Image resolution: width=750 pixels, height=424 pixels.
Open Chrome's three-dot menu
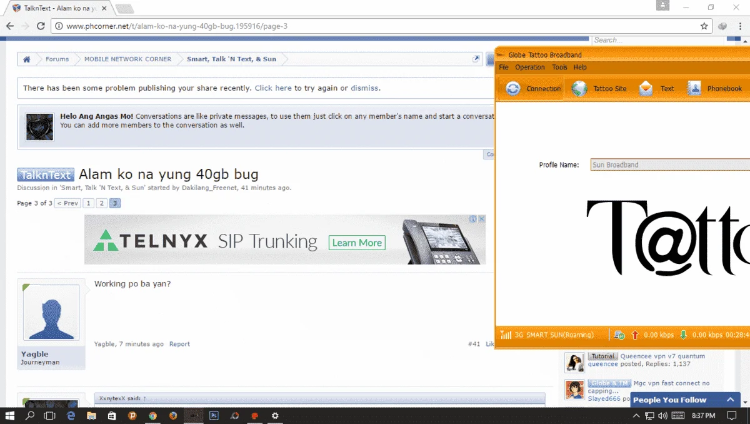pyautogui.click(x=740, y=26)
